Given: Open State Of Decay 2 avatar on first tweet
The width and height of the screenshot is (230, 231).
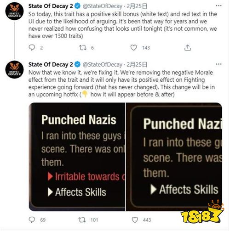Looking at the screenshot, I should click(x=14, y=11).
